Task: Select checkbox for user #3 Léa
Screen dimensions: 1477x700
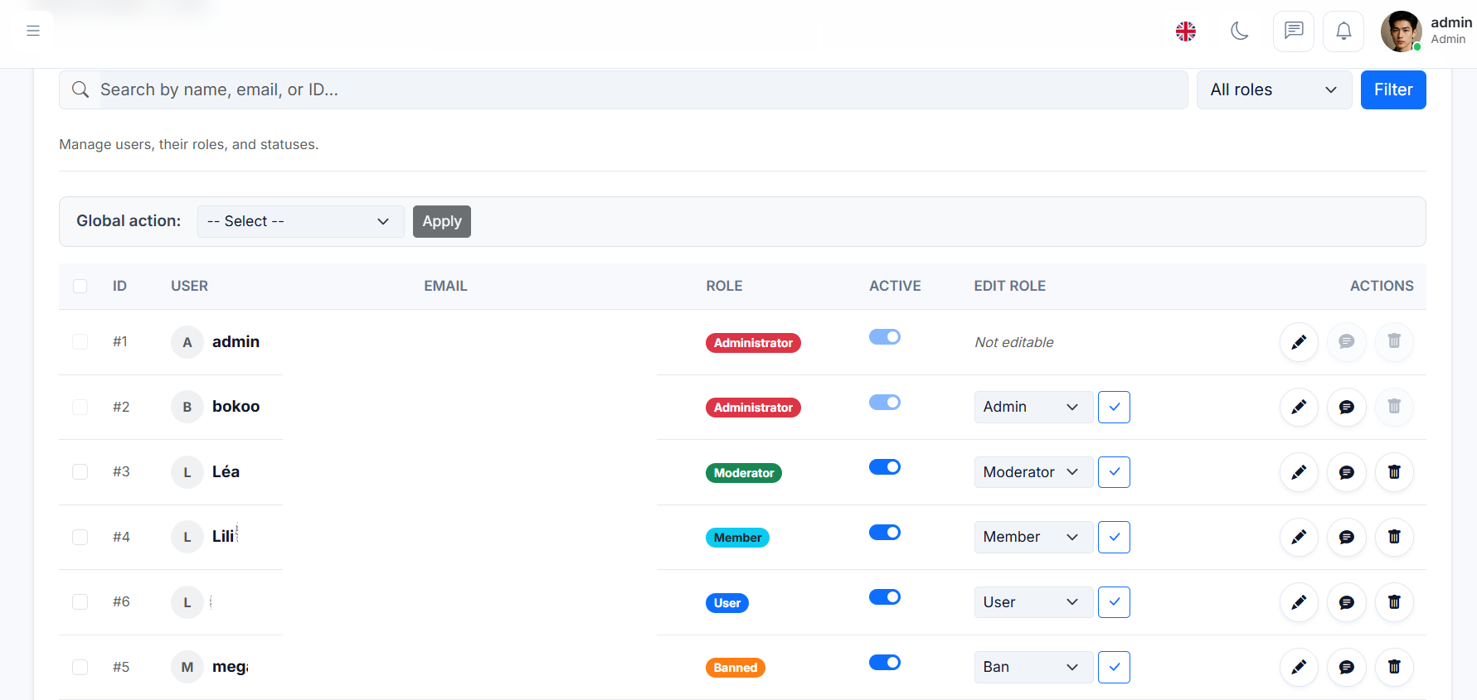Action: click(80, 471)
